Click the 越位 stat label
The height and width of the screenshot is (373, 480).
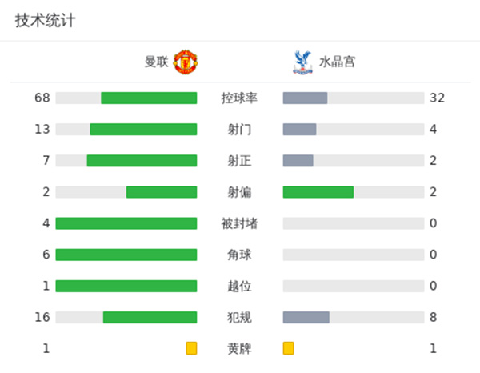click(239, 286)
